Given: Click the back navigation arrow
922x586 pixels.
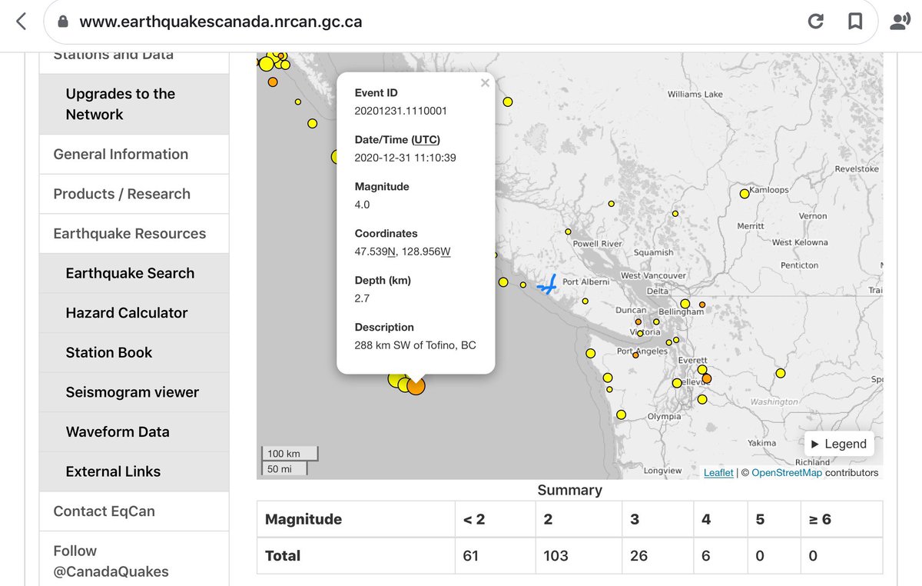Looking at the screenshot, I should (x=20, y=21).
